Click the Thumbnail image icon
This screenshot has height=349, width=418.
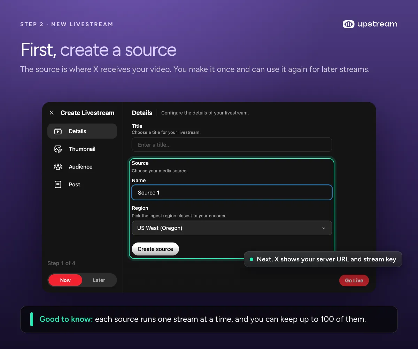pos(58,149)
